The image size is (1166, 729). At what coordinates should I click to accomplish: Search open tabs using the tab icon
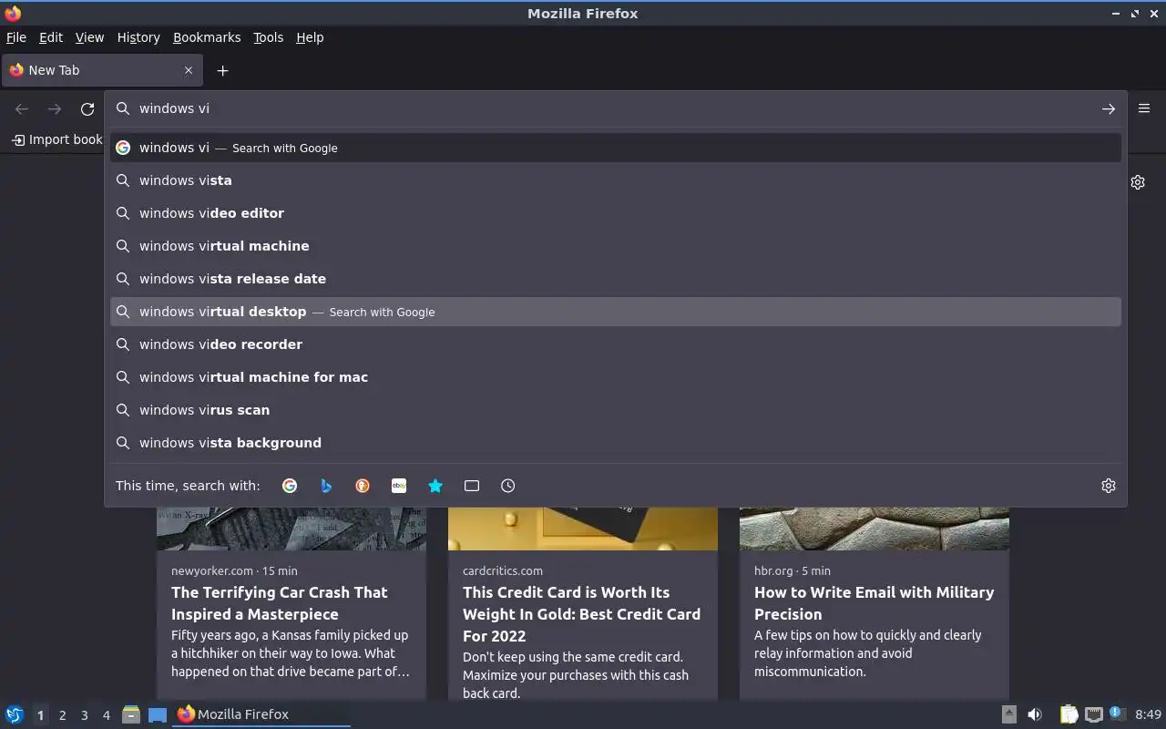(472, 486)
